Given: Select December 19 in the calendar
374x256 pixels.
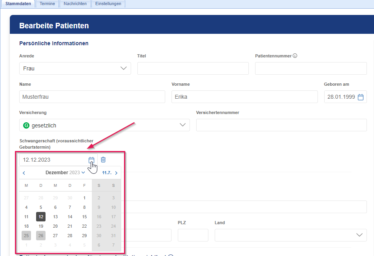Looking at the screenshot, I should [40, 226].
